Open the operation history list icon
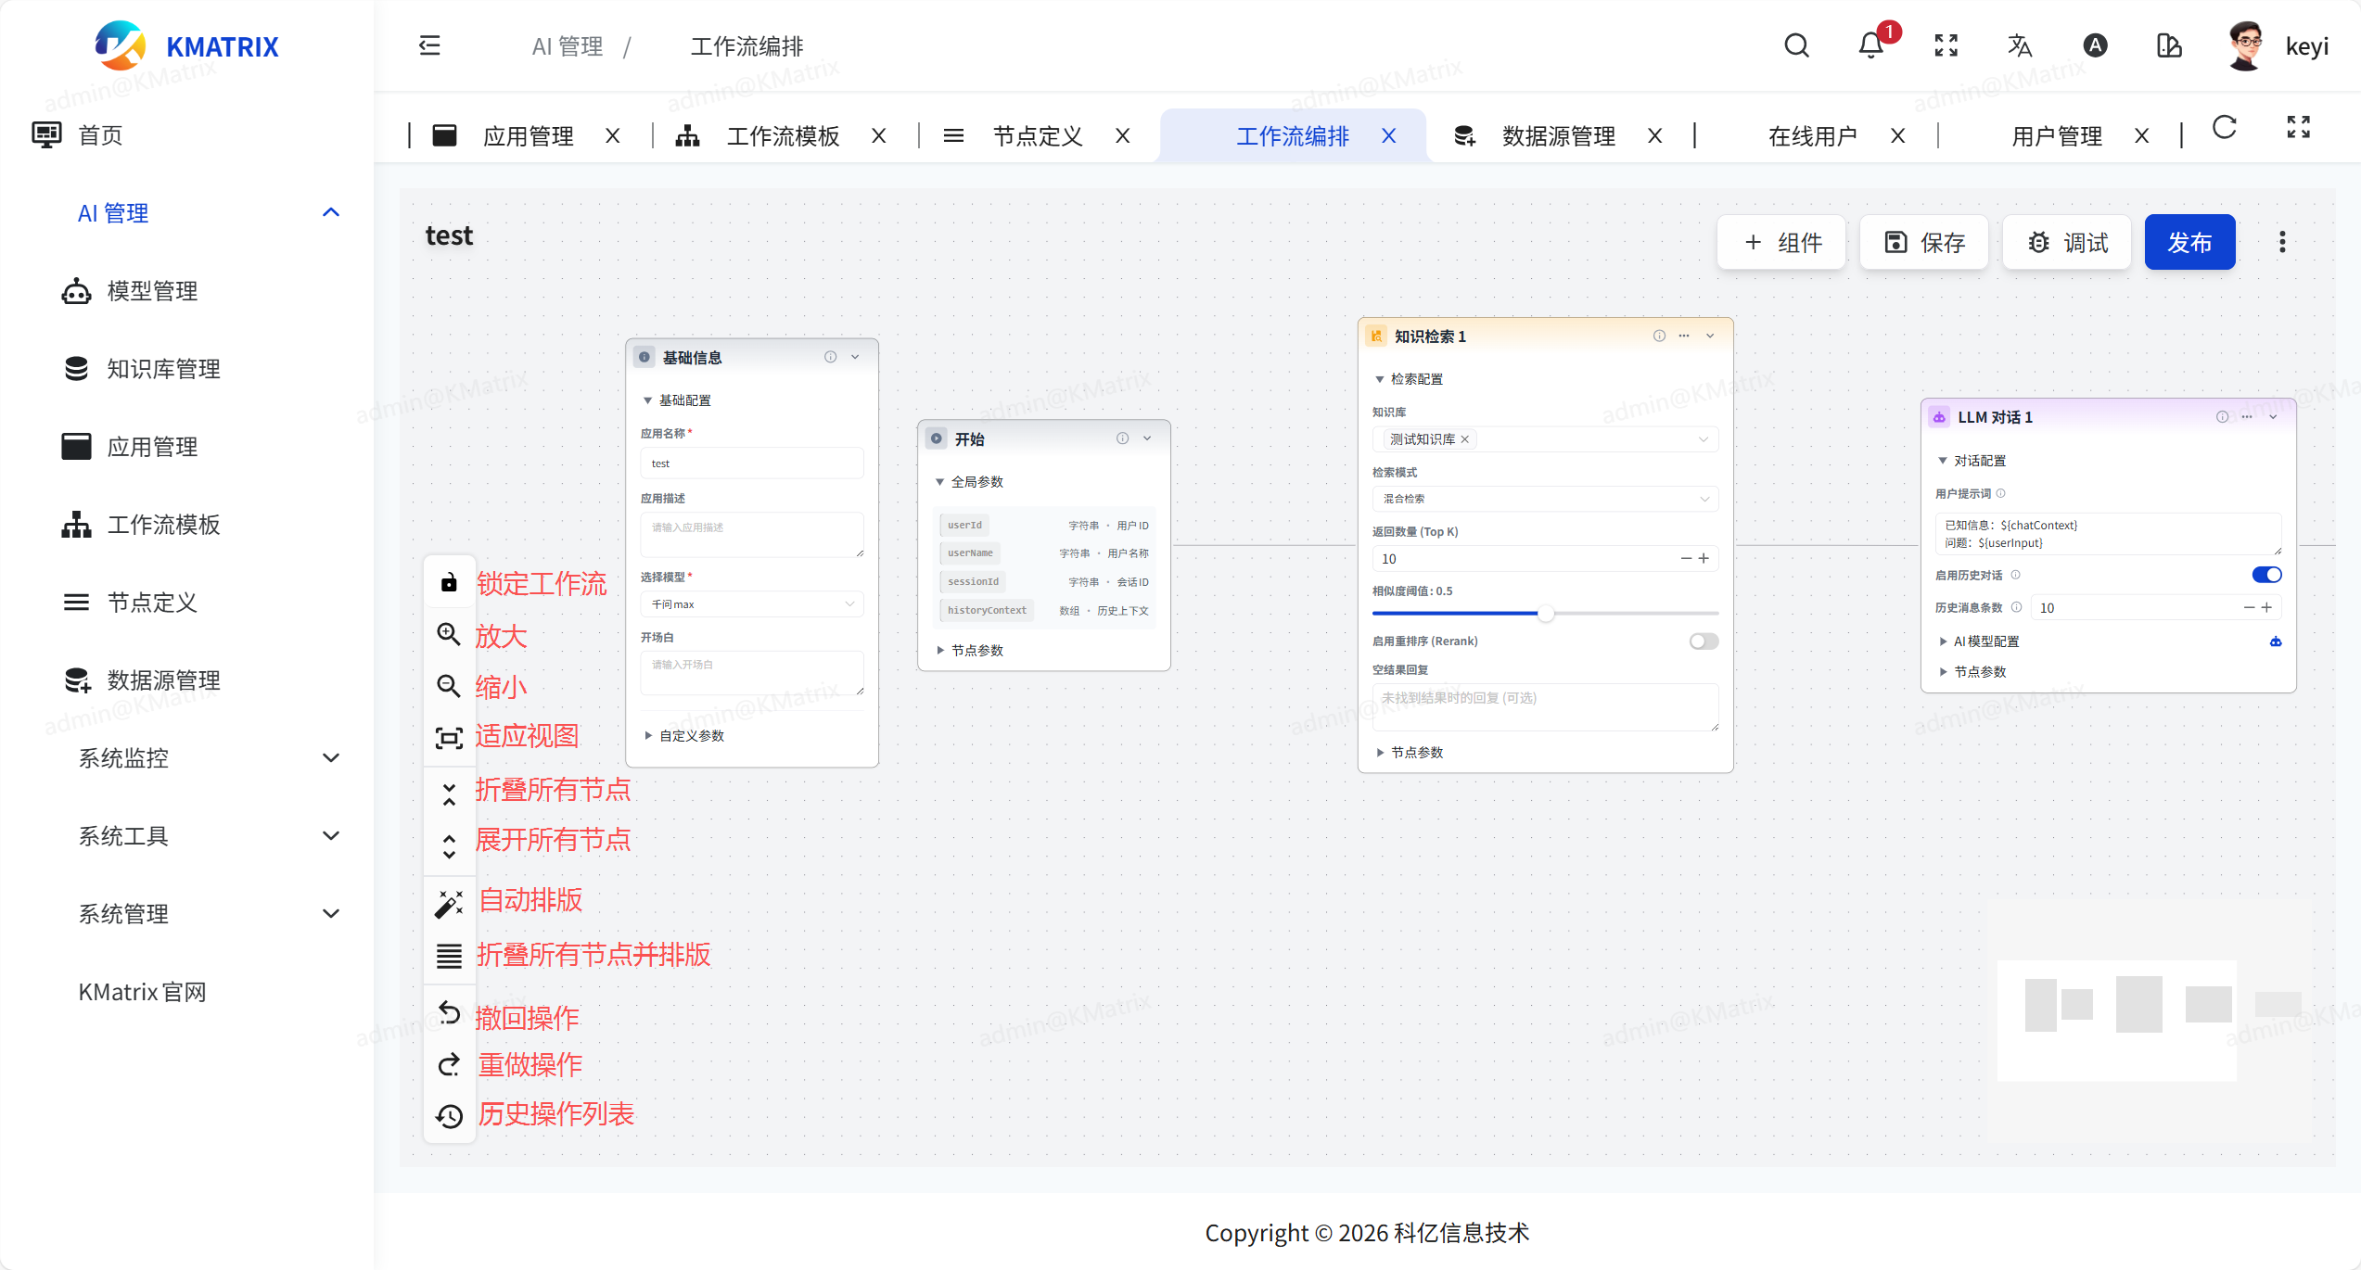 click(x=449, y=1115)
